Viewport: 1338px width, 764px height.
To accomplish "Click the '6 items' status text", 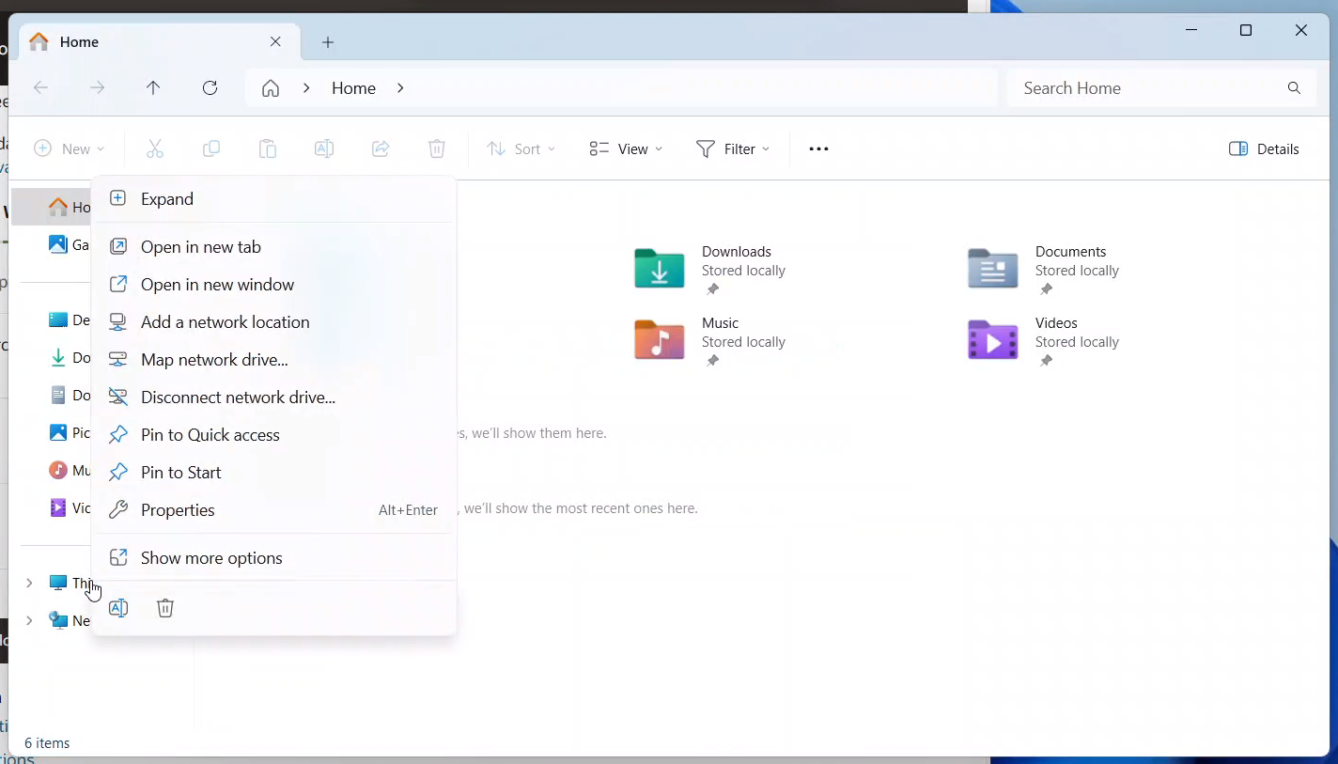I will [47, 742].
